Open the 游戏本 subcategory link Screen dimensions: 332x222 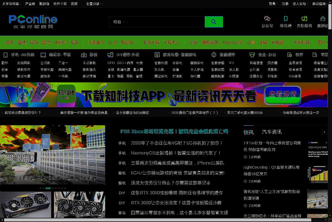(x=45, y=76)
